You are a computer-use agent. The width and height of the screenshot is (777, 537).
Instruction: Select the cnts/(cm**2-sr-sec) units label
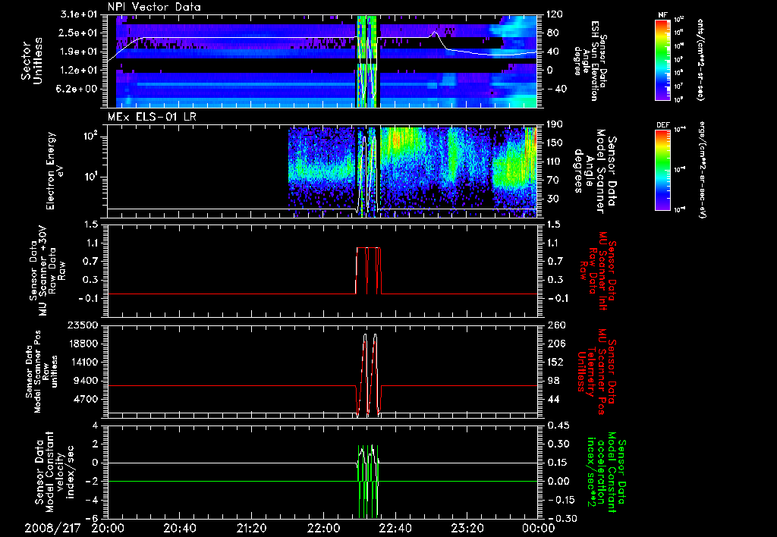[x=700, y=59]
